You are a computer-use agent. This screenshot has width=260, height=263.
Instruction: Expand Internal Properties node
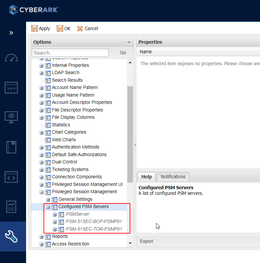coord(41,66)
